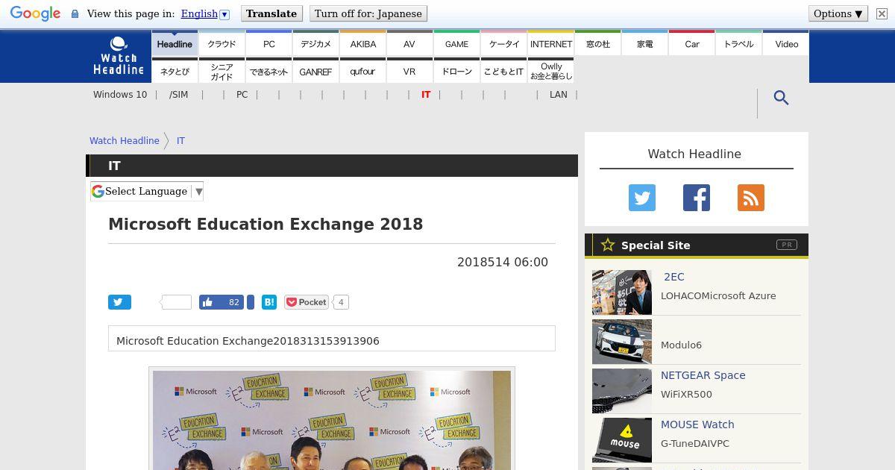Select the Headline tab
895x470 pixels.
tap(175, 44)
